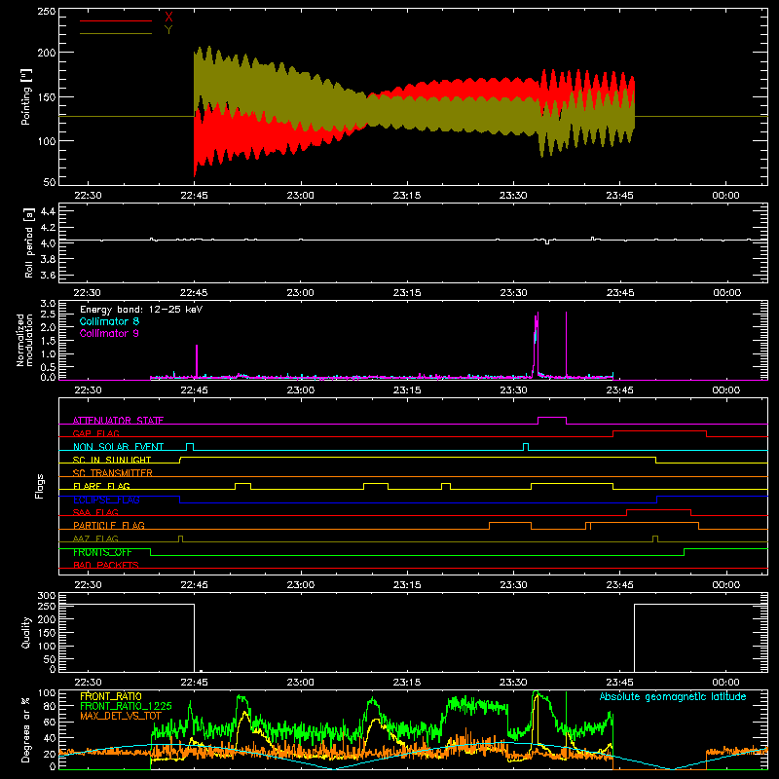Click the 23:00 tick under Roll period plot
The image size is (779, 779).
(301, 293)
